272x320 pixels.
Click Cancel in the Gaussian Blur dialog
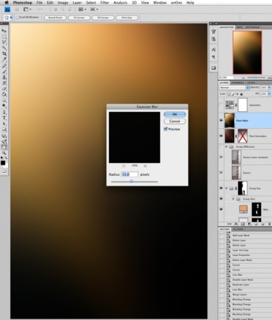pos(174,121)
